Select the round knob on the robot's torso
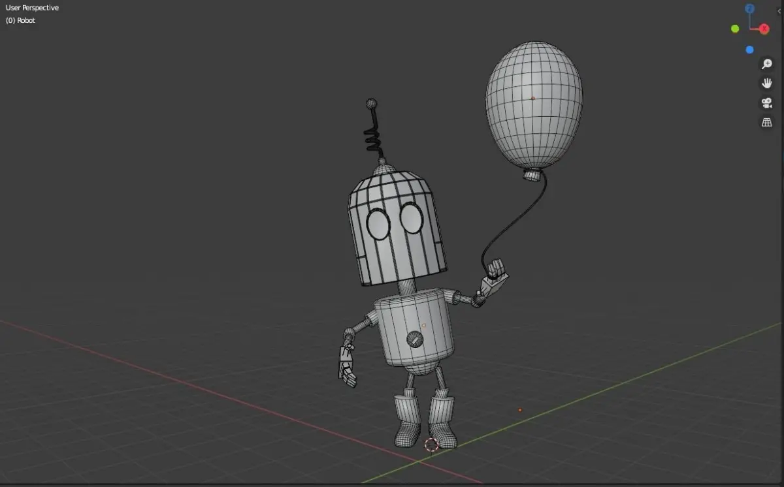 point(414,339)
